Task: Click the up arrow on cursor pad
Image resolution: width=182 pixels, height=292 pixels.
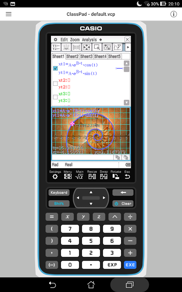Action: pos(91,192)
